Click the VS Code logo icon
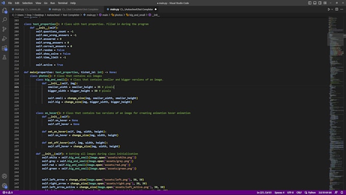Screen dimensions: 346x195 3,3
